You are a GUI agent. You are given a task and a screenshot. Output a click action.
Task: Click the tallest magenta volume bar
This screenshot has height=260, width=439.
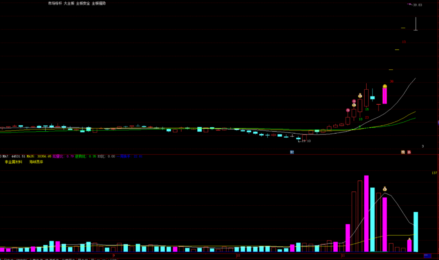pyautogui.click(x=366, y=214)
